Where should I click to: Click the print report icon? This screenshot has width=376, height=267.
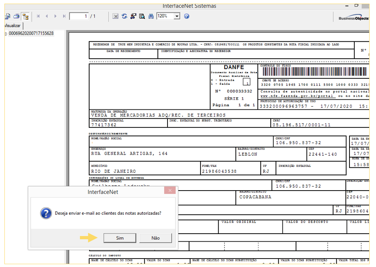(x=16, y=16)
